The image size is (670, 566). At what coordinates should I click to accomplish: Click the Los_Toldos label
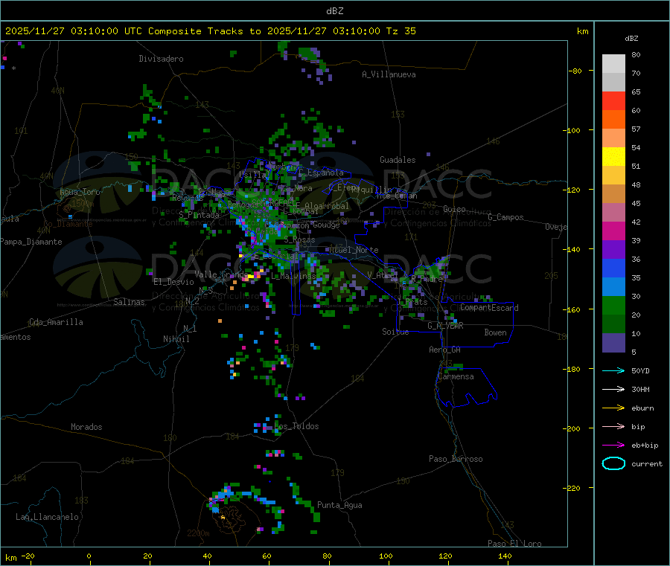[296, 426]
